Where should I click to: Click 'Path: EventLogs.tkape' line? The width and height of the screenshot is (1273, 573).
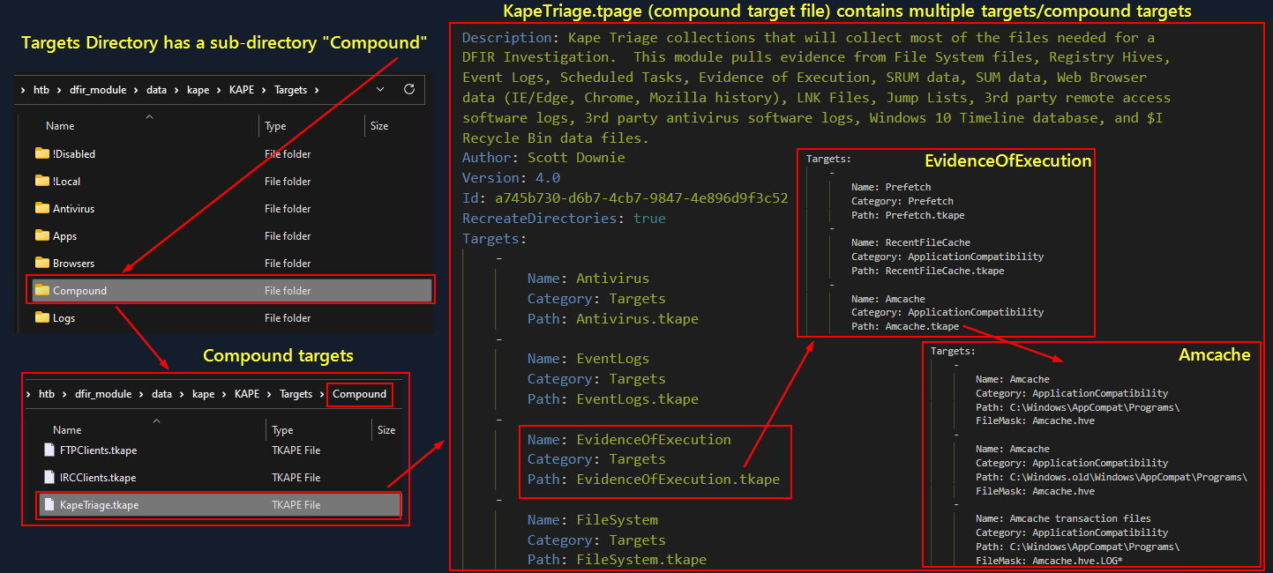(613, 399)
